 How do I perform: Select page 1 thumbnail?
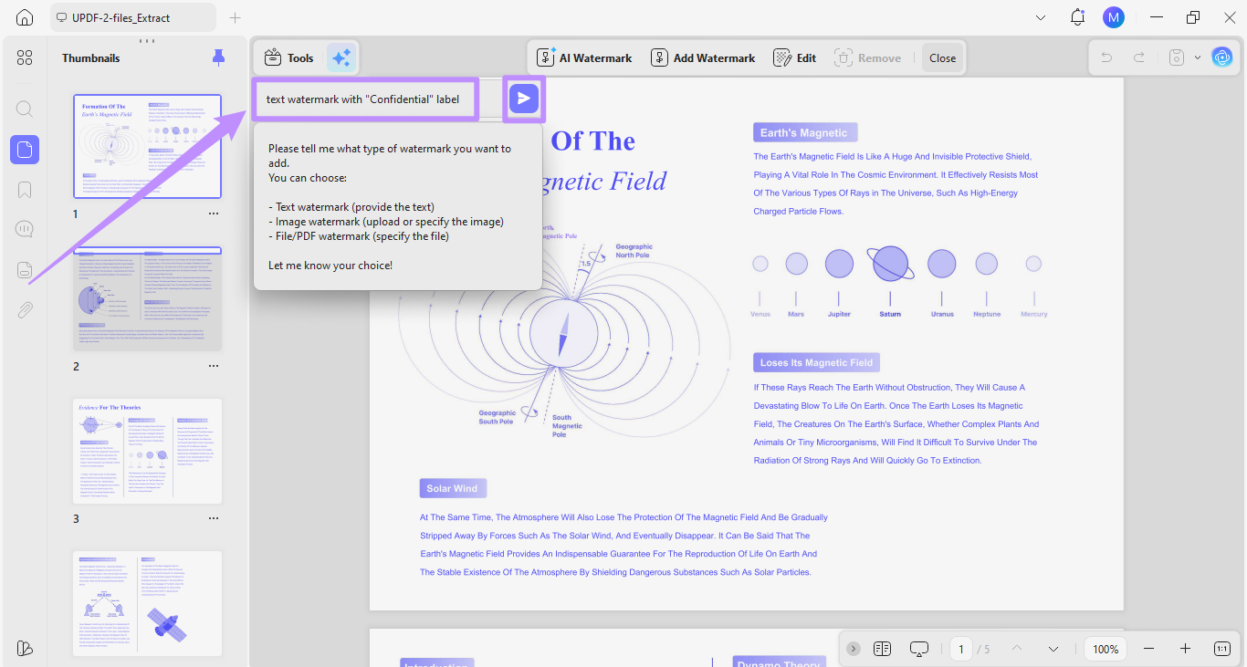(147, 147)
